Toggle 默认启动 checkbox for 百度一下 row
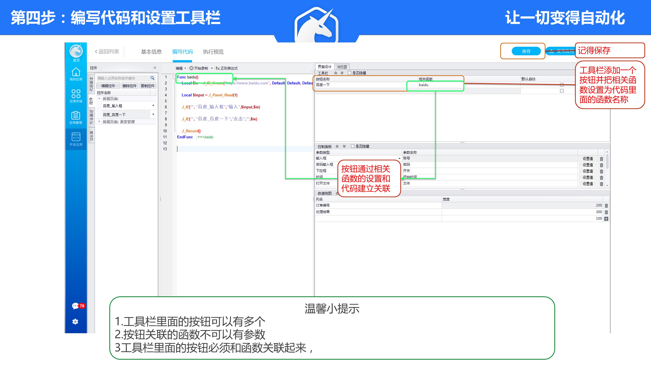 (x=562, y=85)
